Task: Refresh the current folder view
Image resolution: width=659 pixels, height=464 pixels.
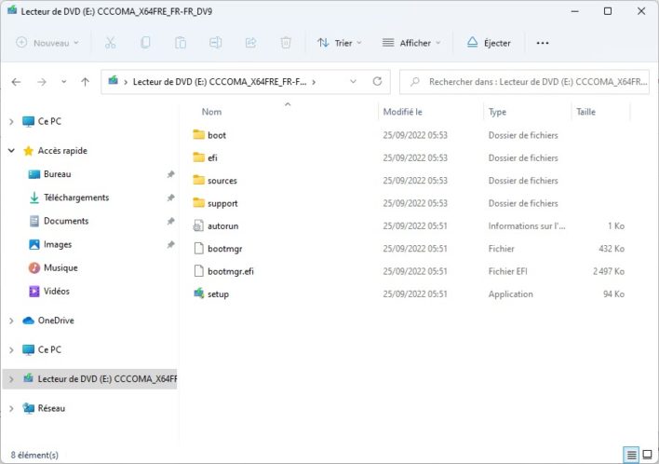Action: [377, 82]
